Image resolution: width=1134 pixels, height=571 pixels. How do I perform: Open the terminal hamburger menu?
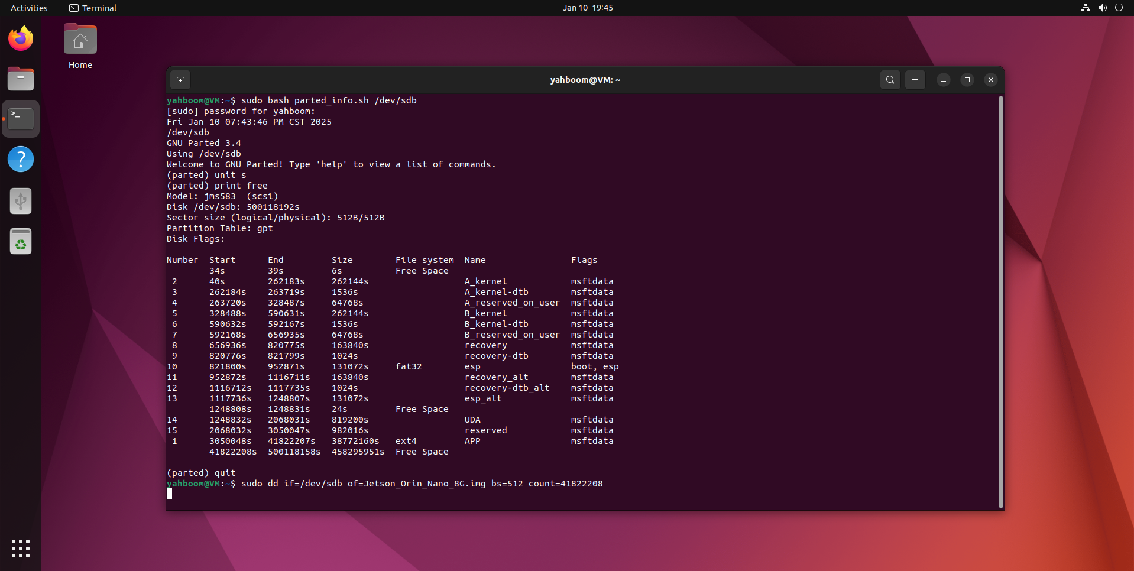(915, 80)
